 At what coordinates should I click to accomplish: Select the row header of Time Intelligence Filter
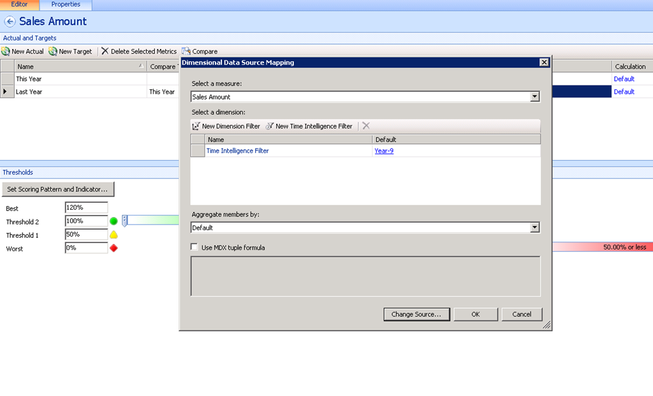(198, 150)
